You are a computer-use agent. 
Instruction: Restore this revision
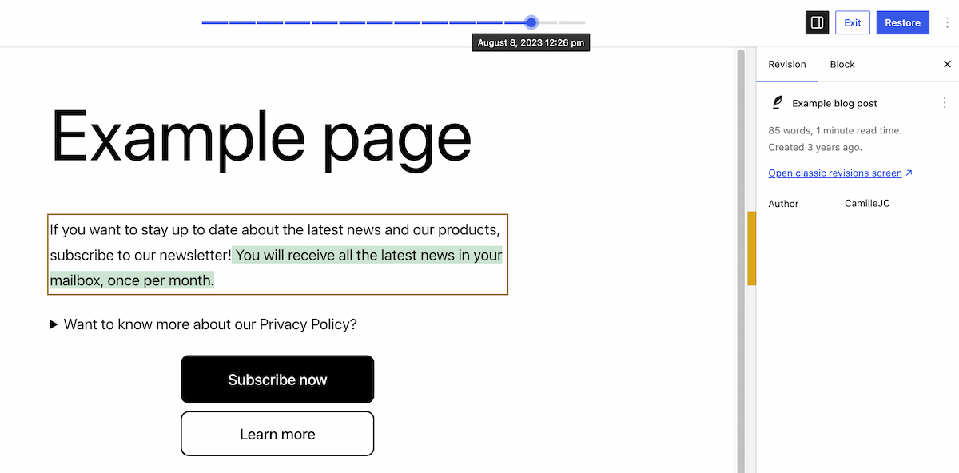(903, 22)
